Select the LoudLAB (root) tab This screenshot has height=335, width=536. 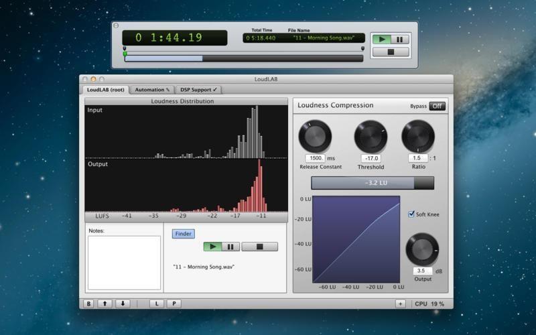coord(105,89)
